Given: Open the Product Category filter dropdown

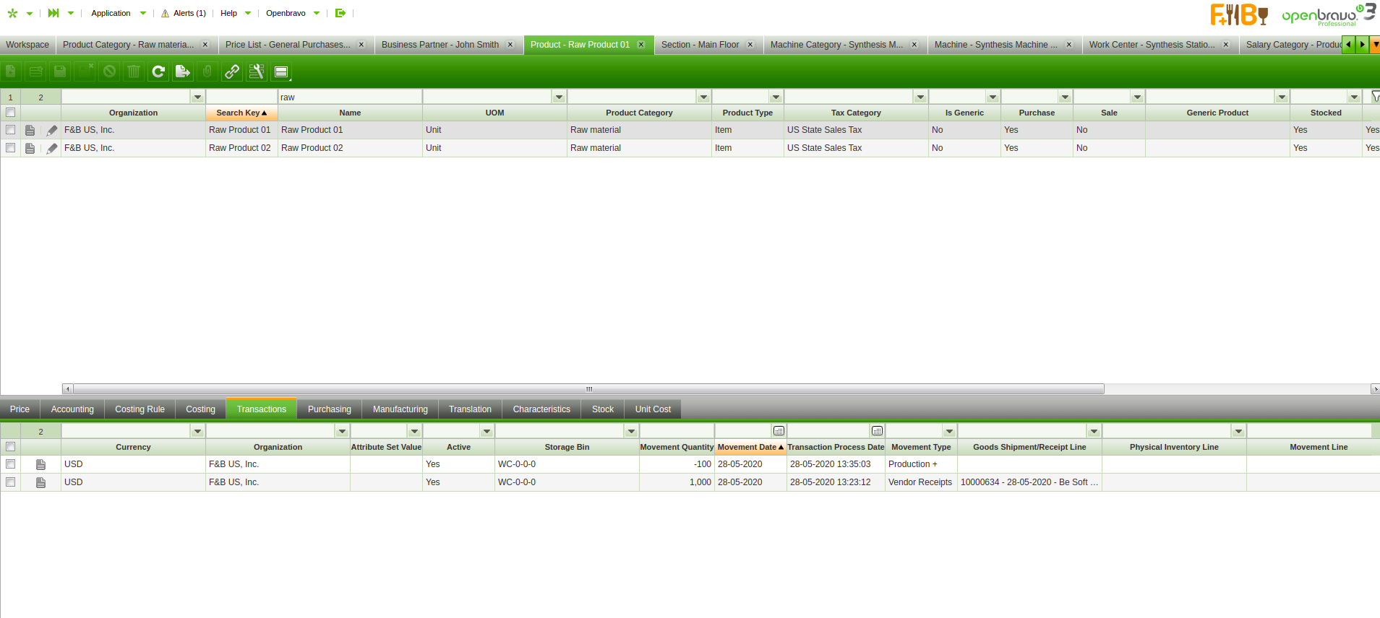Looking at the screenshot, I should coord(703,97).
